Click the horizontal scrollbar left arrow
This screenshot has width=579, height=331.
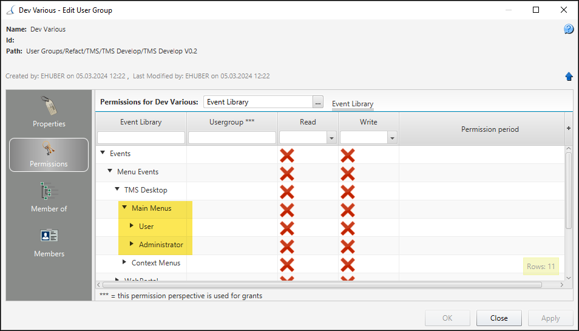[x=98, y=285]
